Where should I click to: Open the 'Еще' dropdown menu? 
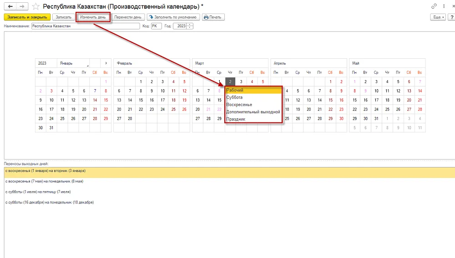438,17
